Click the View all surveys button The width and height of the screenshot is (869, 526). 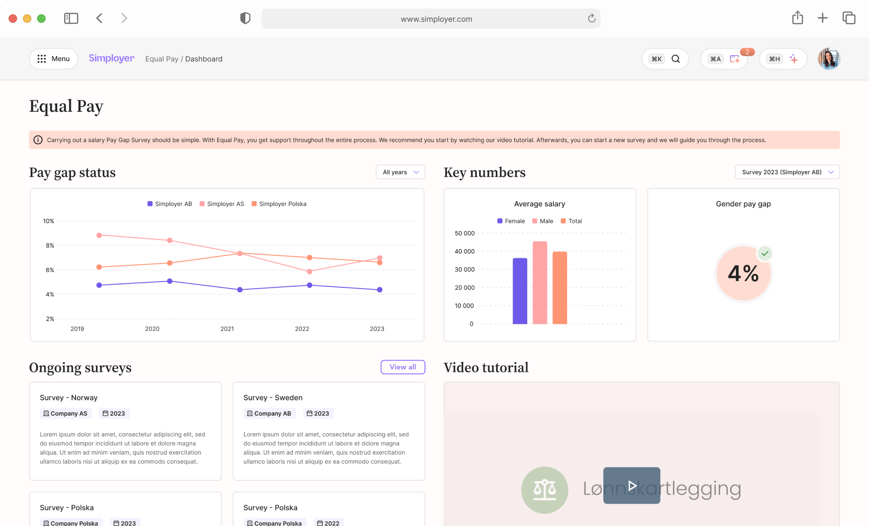[402, 367]
